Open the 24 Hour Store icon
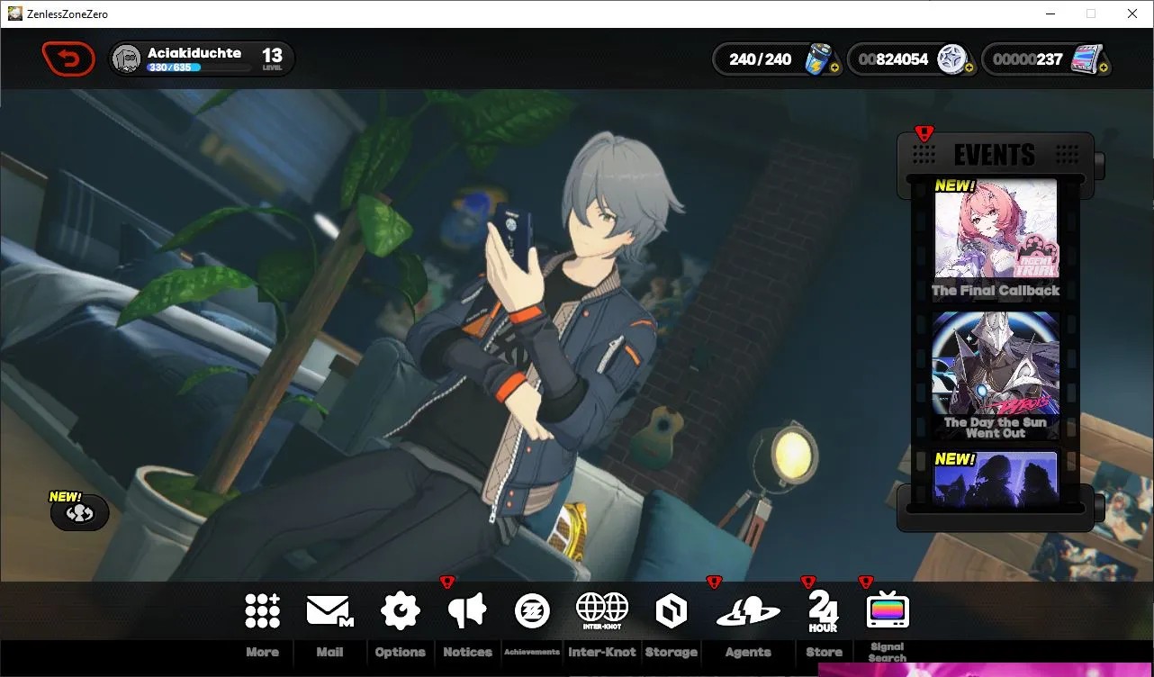The image size is (1154, 677). point(823,610)
